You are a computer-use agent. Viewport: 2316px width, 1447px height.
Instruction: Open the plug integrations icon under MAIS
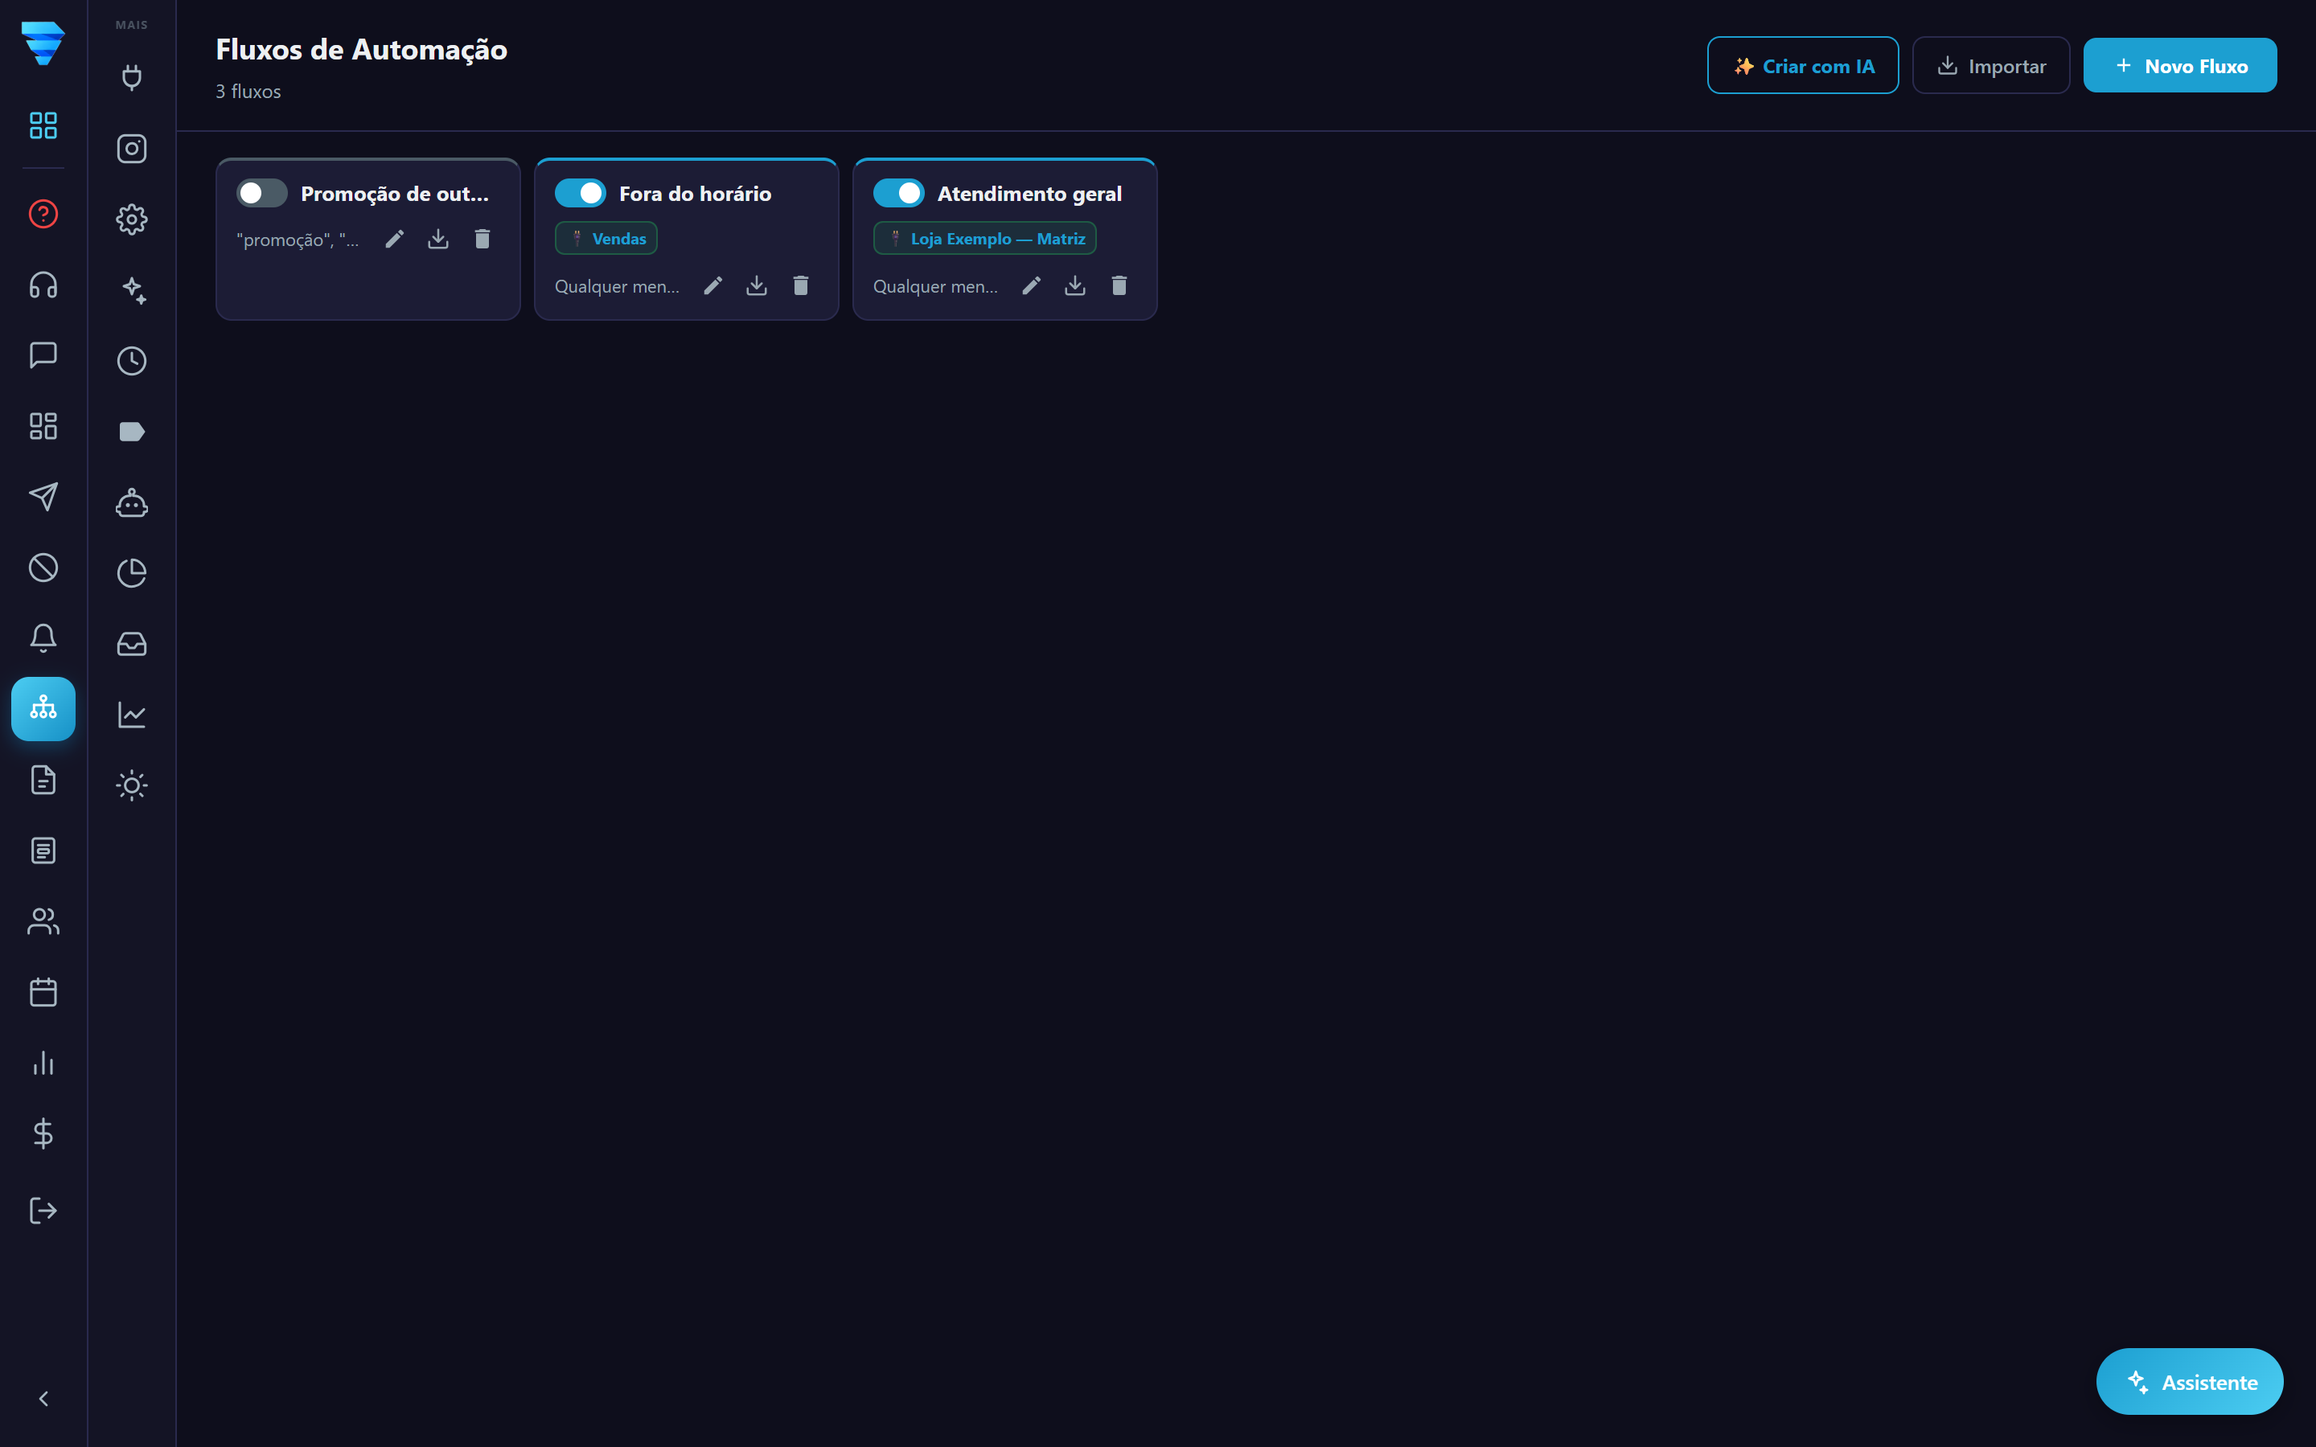click(132, 77)
